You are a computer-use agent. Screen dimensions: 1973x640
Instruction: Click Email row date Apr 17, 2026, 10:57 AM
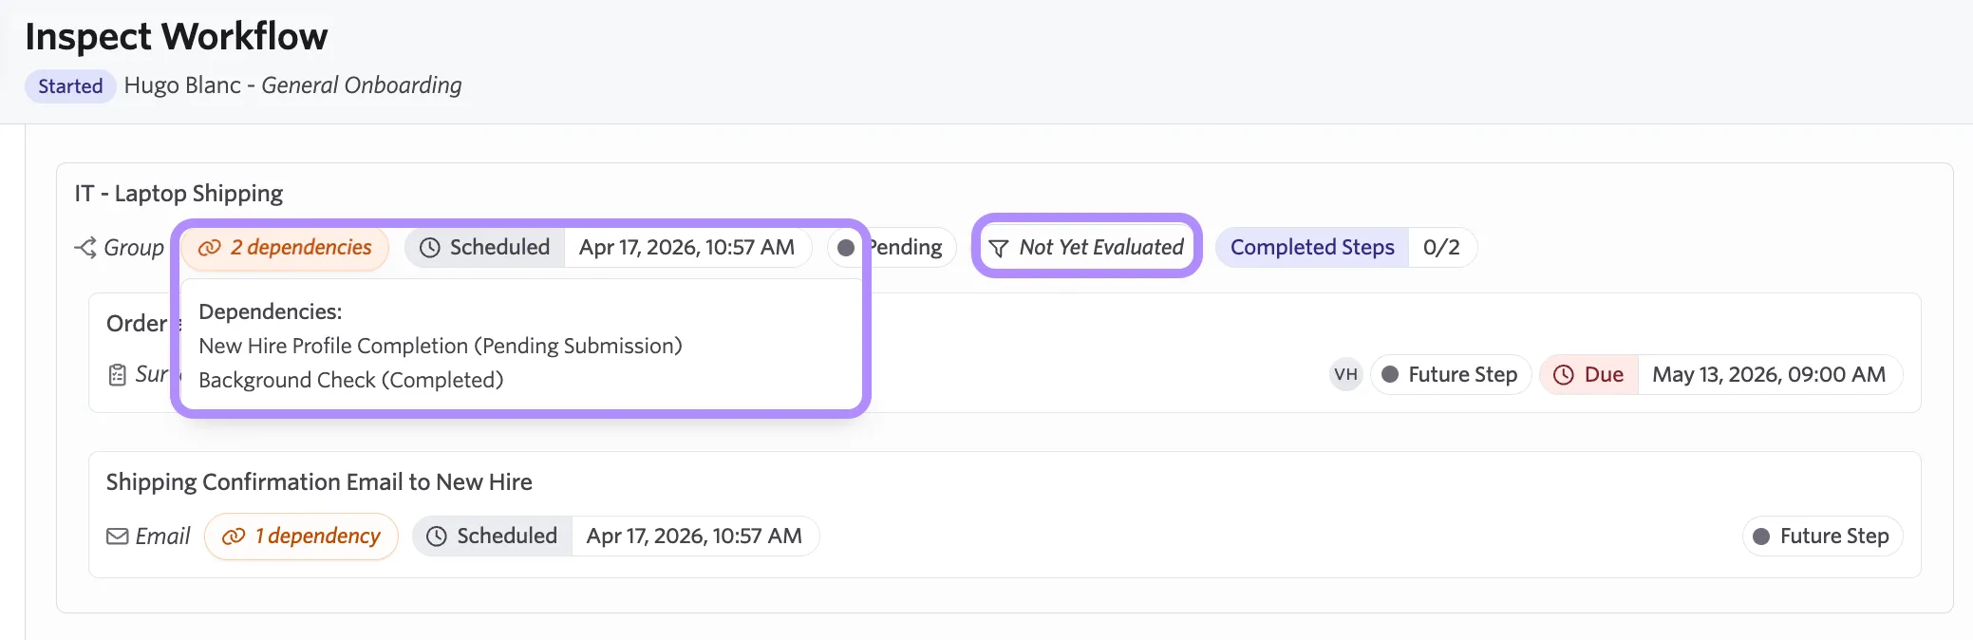[x=694, y=536]
